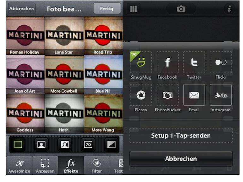Image resolution: width=243 pixels, height=182 pixels.
Task: Tap the Abbrechen button in the photo editor header
Action: [x=21, y=9]
